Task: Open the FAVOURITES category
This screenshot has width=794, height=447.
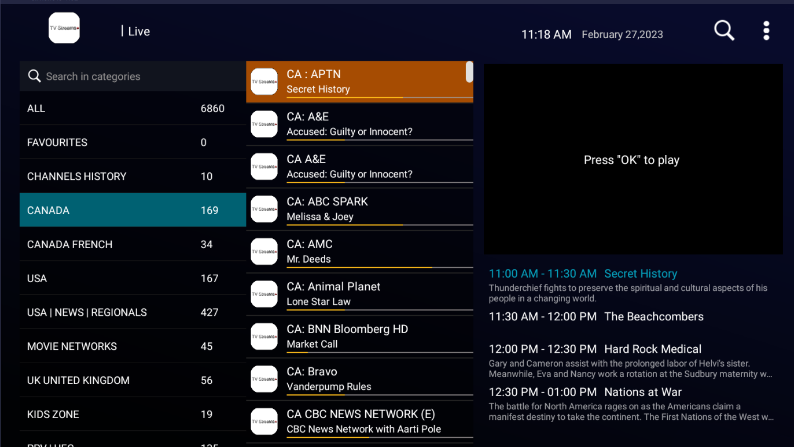Action: point(133,142)
